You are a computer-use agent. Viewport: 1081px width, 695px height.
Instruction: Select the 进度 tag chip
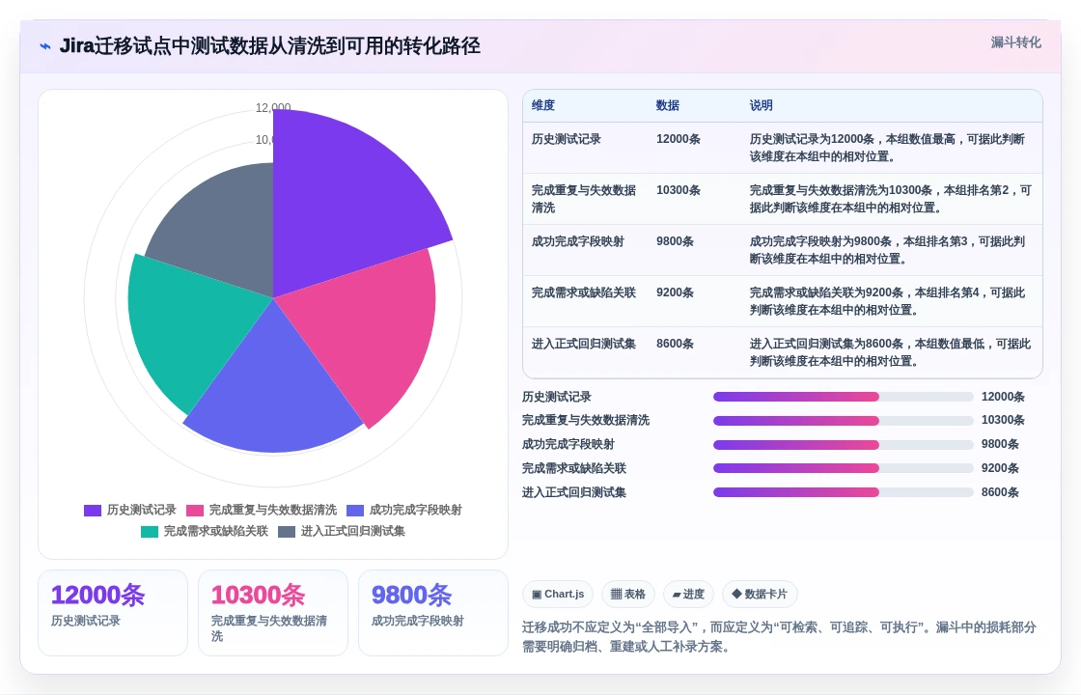pyautogui.click(x=688, y=595)
